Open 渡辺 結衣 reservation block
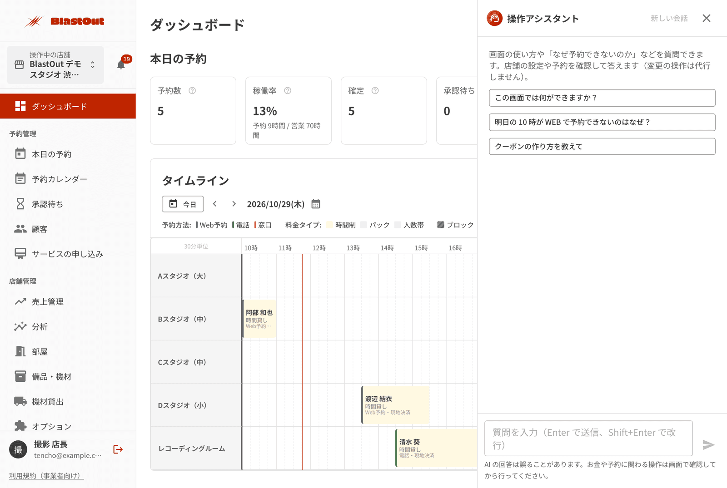The image size is (727, 488). tap(395, 405)
